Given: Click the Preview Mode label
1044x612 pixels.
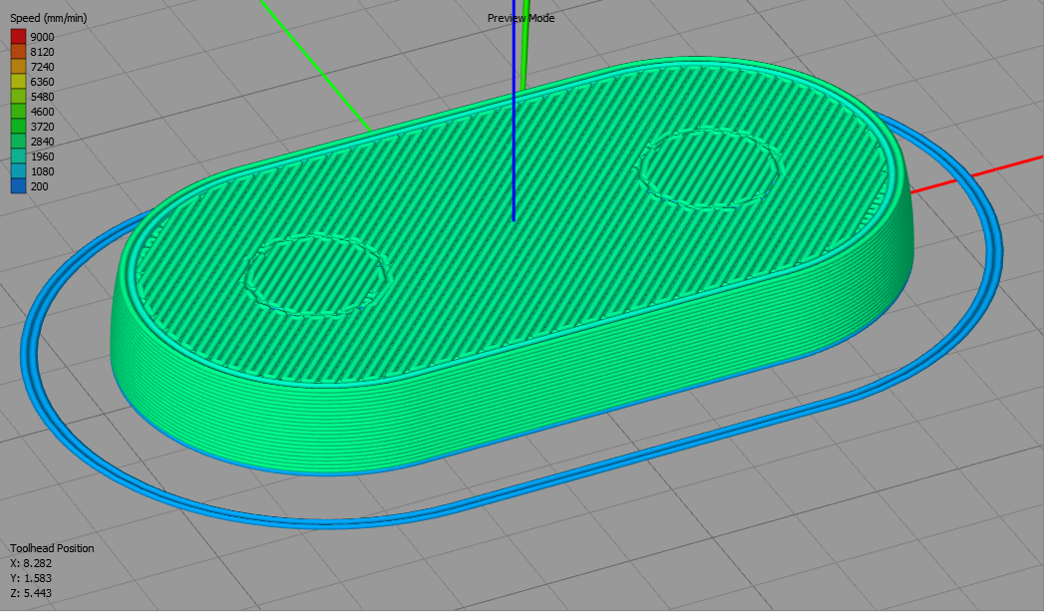Looking at the screenshot, I should click(520, 17).
